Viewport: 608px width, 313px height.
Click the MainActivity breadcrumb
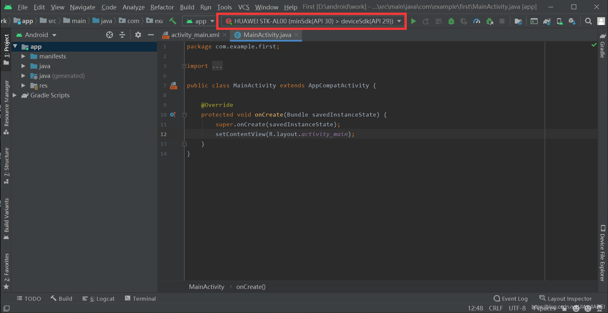[x=207, y=287]
